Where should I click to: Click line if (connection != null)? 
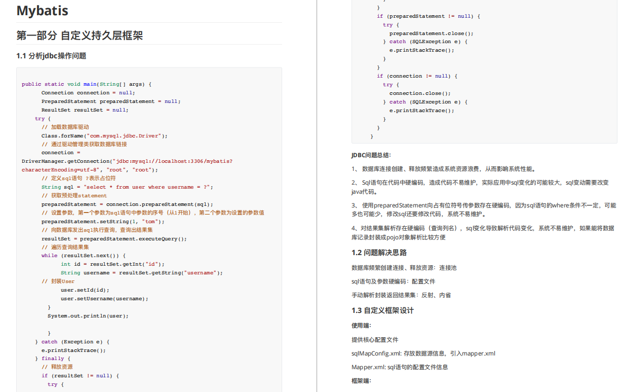pyautogui.click(x=417, y=76)
